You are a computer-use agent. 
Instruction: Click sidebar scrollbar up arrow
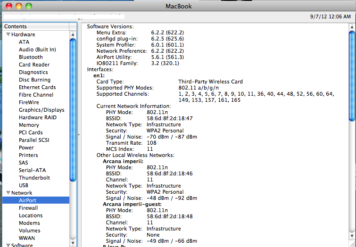click(x=73, y=34)
